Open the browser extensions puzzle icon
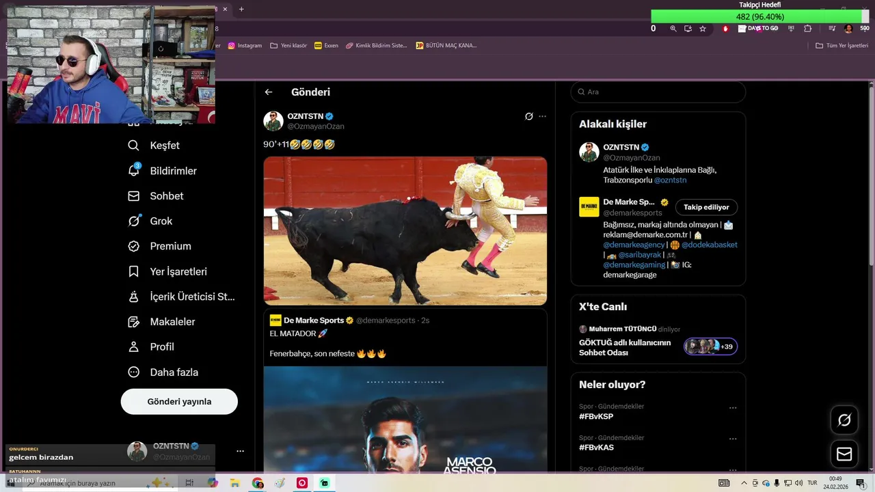 pyautogui.click(x=808, y=29)
